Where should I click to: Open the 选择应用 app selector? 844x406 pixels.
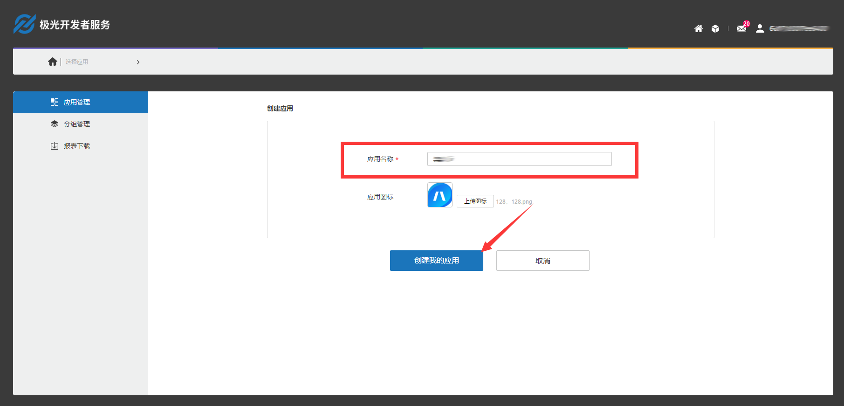(x=77, y=62)
